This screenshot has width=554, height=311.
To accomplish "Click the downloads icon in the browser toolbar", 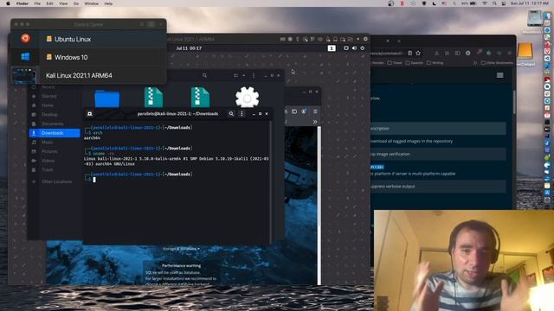I will pyautogui.click(x=436, y=53).
